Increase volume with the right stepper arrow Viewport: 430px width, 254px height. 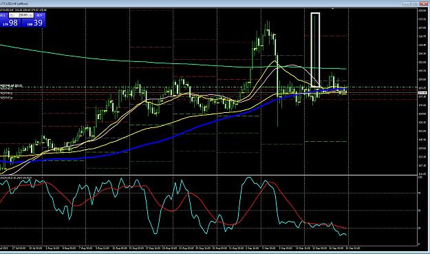pyautogui.click(x=31, y=15)
